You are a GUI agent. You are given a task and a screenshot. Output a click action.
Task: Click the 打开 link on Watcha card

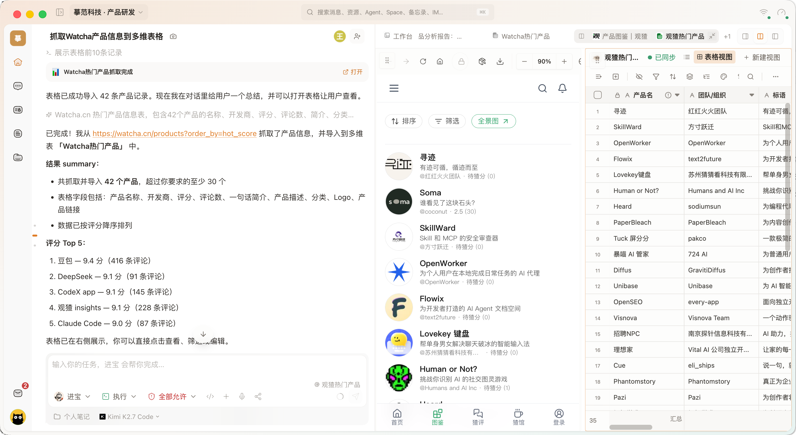[353, 72]
